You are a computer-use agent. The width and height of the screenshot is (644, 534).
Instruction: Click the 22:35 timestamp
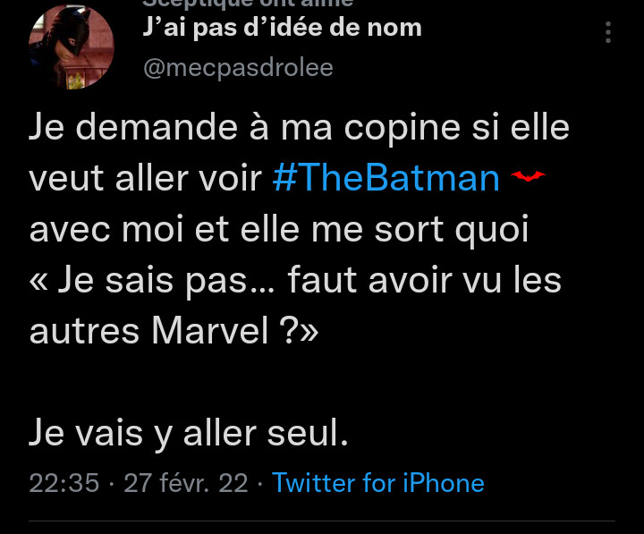[x=64, y=483]
